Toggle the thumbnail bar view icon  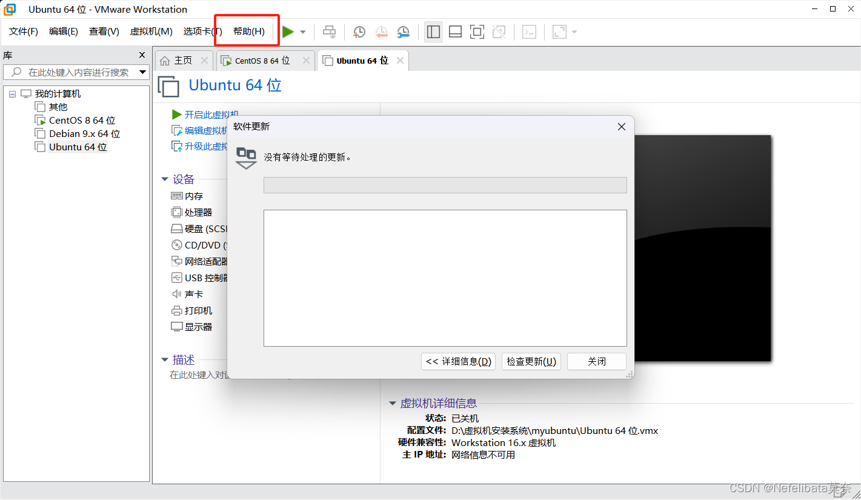[x=455, y=32]
